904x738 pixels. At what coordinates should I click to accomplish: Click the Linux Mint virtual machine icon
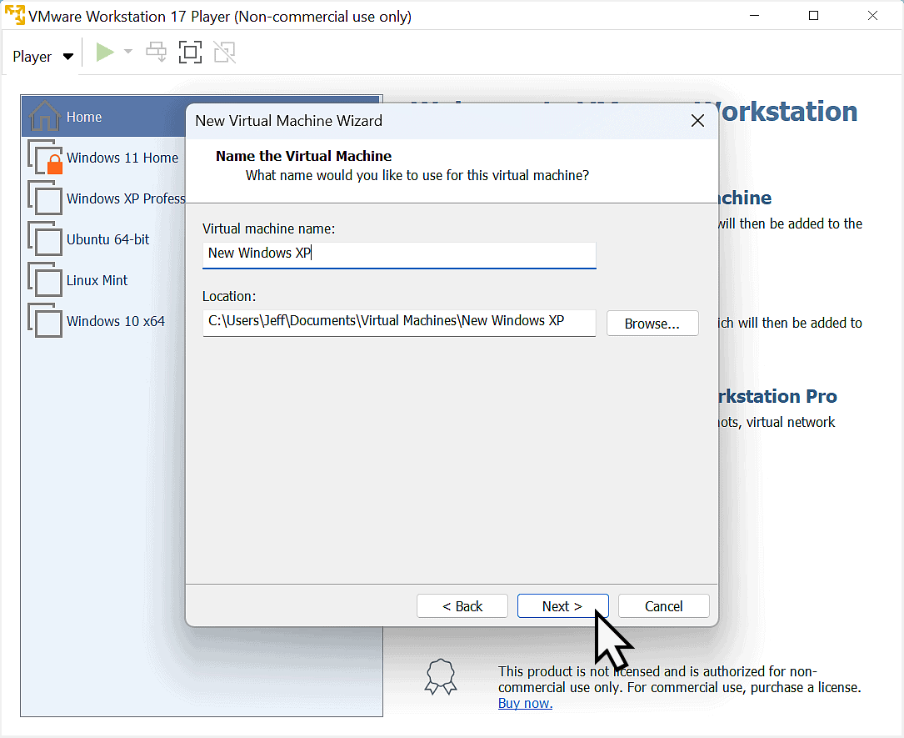pos(45,280)
